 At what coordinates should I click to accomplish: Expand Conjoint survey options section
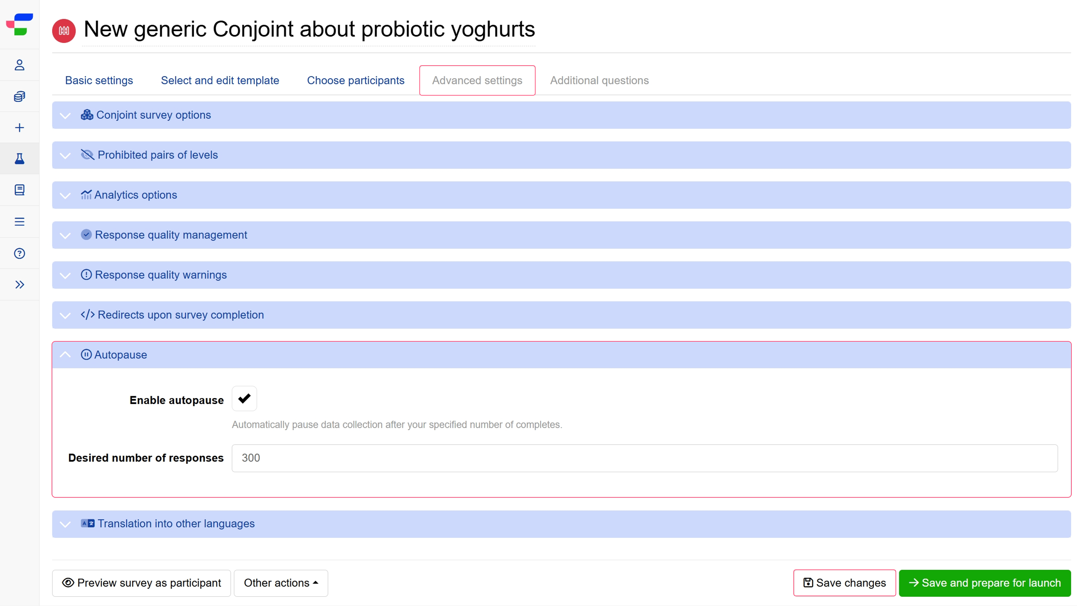(153, 115)
